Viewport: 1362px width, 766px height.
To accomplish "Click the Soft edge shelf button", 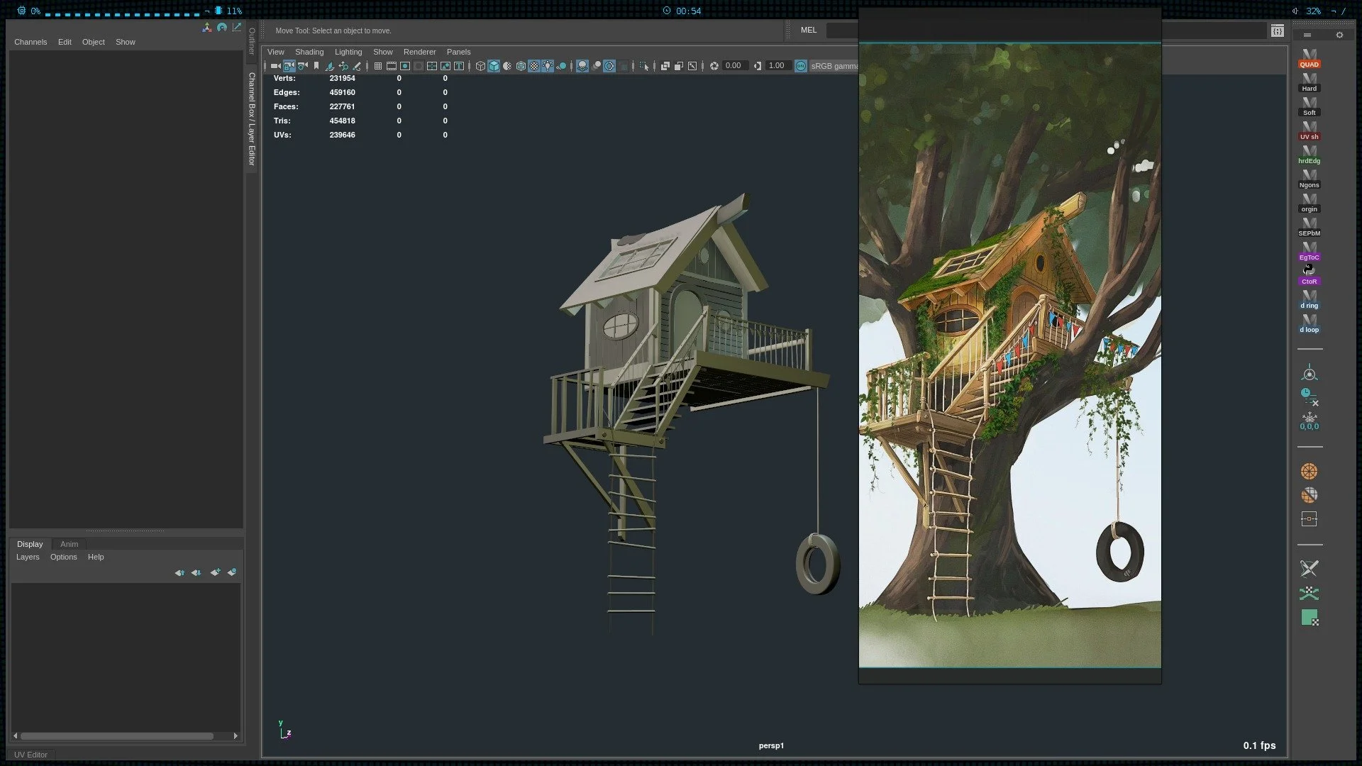I will [1309, 107].
